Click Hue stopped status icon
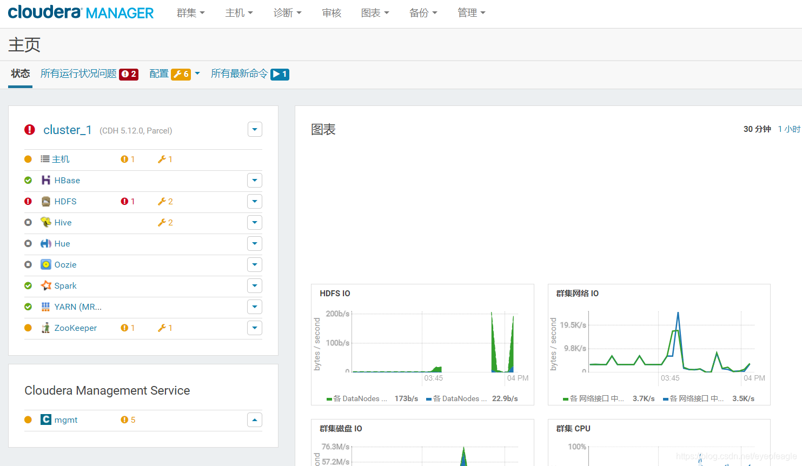Viewport: 802px width, 466px height. point(28,243)
